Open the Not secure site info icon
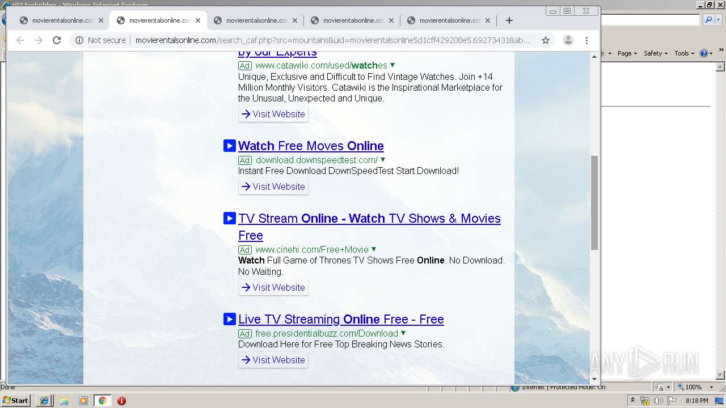726x408 pixels. coord(79,40)
